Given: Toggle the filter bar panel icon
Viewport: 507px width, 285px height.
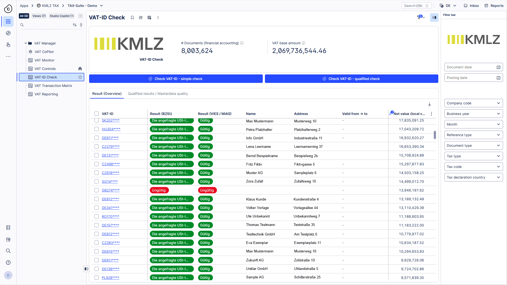Looking at the screenshot, I should 434,18.
